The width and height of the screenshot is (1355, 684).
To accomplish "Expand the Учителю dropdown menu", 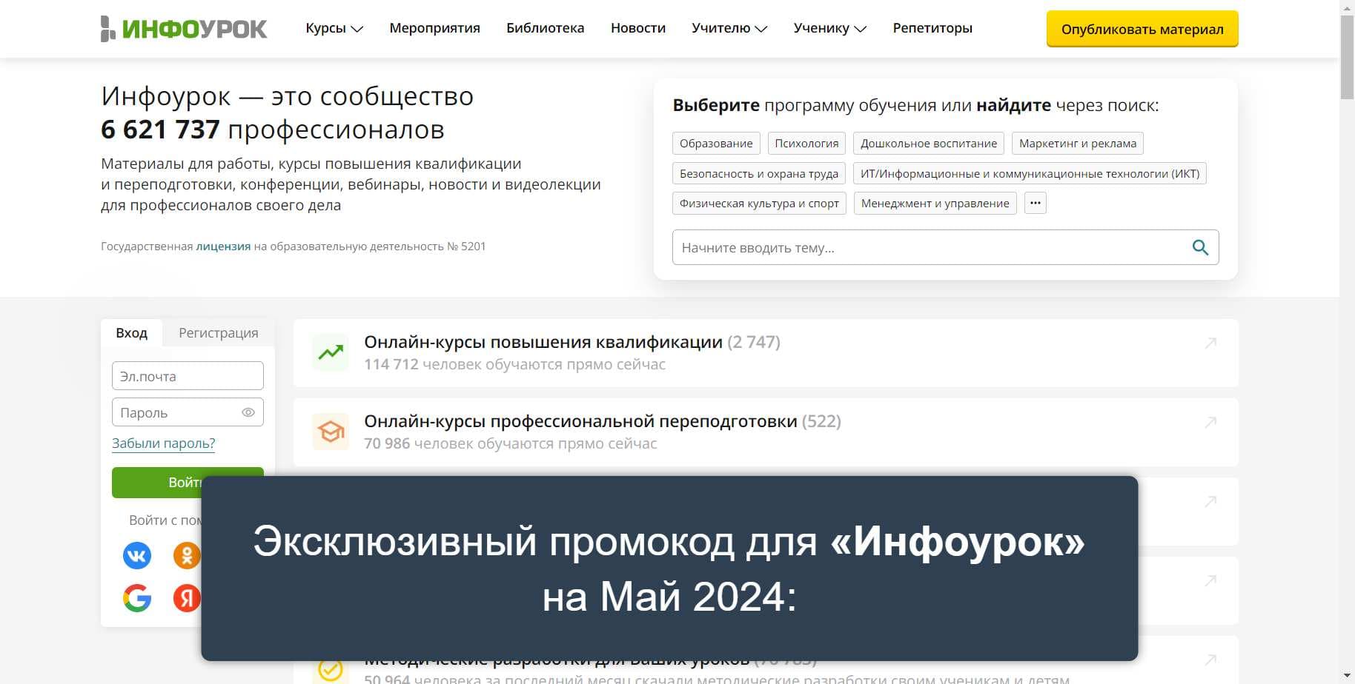I will click(729, 28).
